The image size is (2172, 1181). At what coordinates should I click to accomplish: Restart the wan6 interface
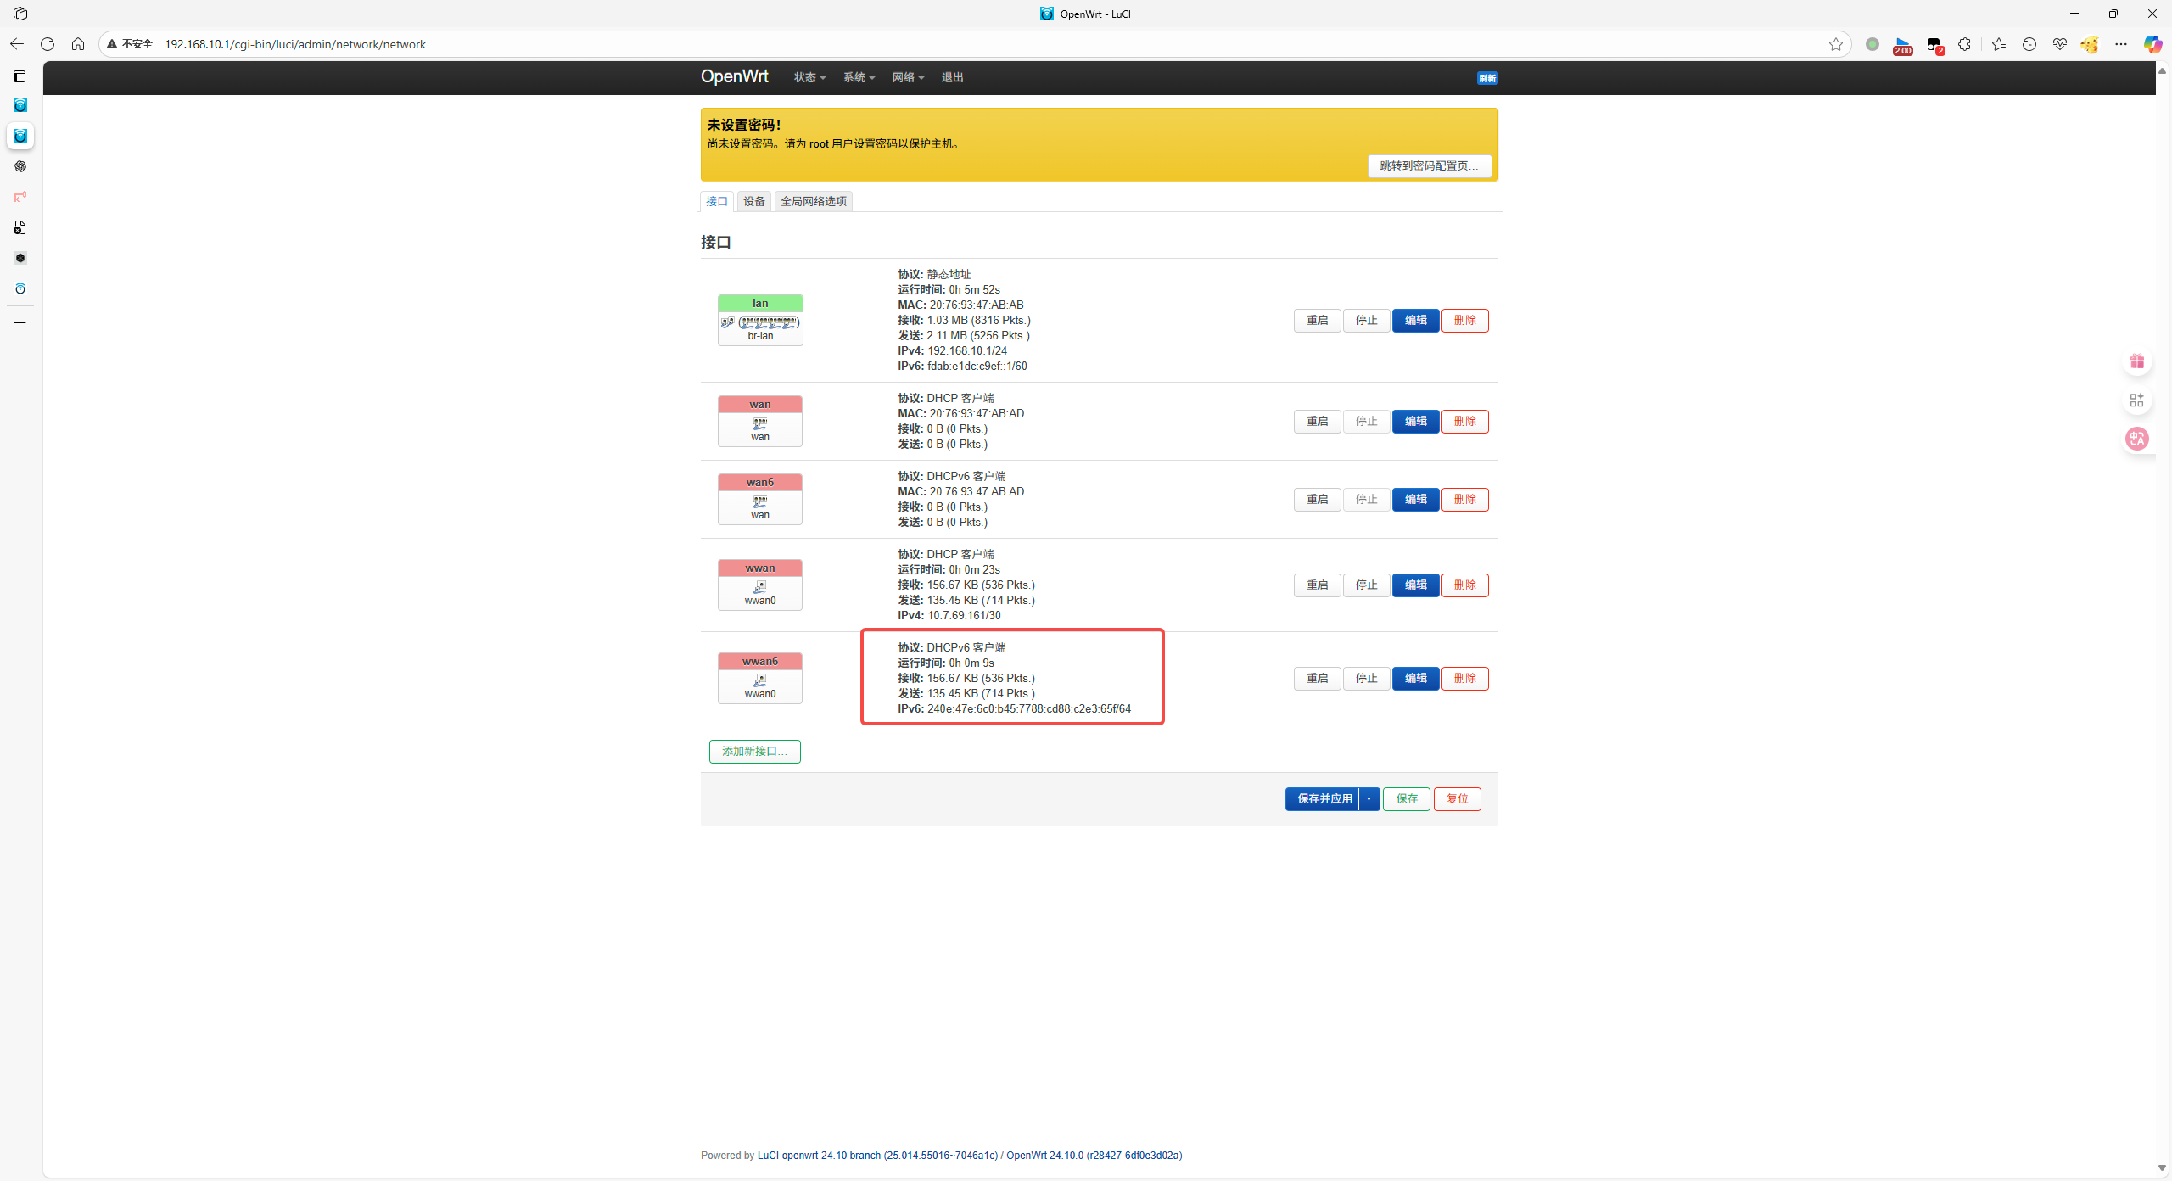point(1318,499)
